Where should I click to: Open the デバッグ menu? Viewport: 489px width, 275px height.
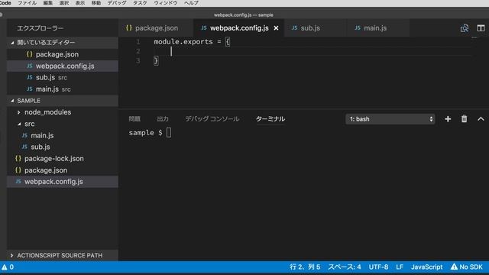click(117, 3)
